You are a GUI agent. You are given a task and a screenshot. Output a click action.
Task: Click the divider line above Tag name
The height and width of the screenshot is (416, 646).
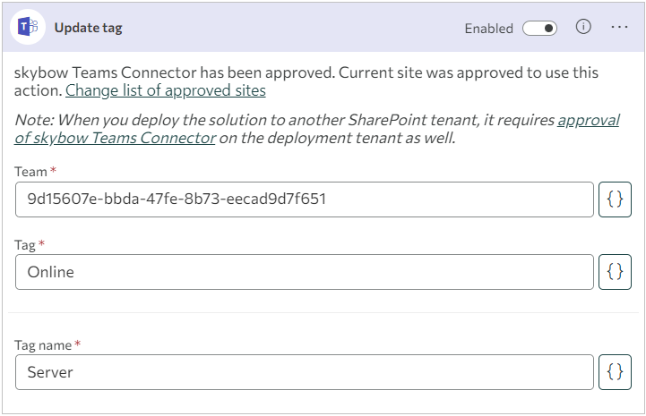click(x=323, y=313)
